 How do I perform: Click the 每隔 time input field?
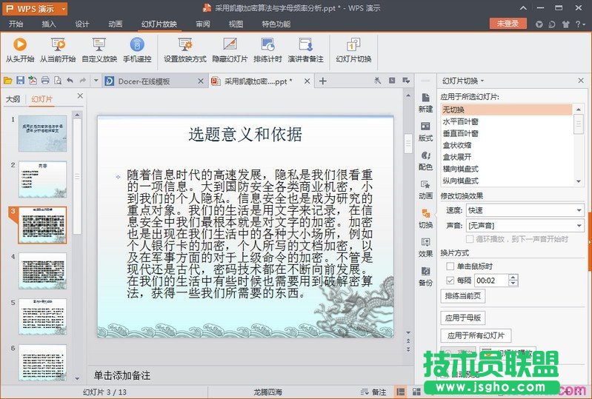pyautogui.click(x=492, y=281)
